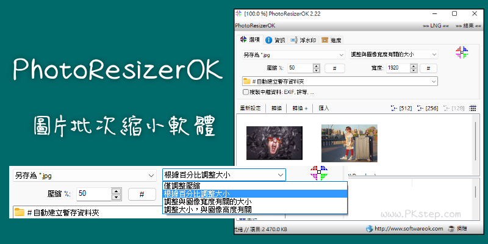Click the 結束 exit menu item
The image size is (488, 244).
click(468, 26)
